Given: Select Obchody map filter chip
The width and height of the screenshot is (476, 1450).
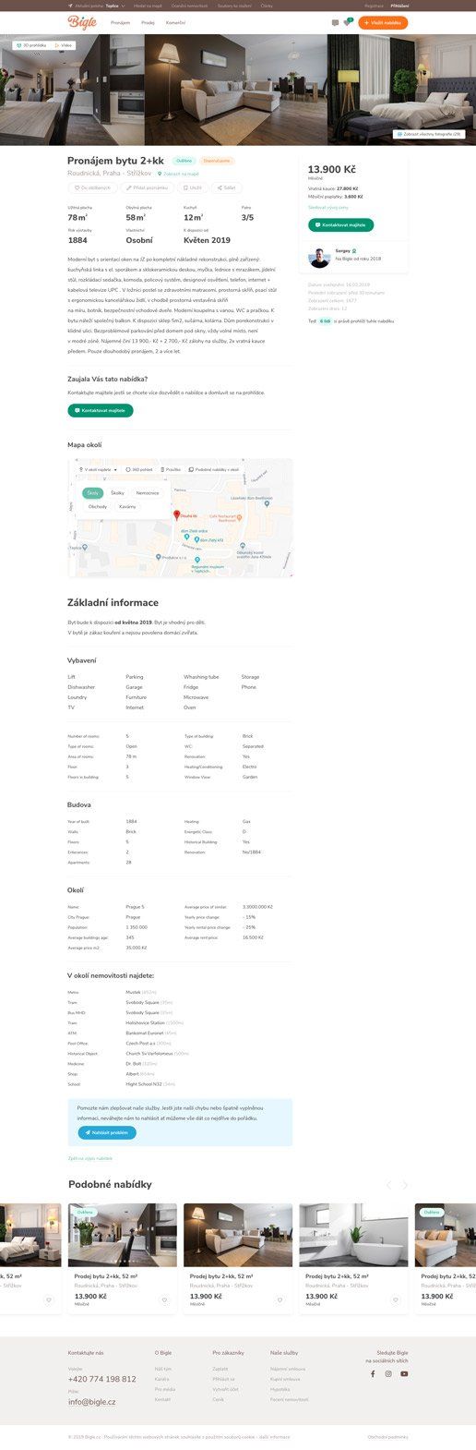Looking at the screenshot, I should (x=97, y=506).
